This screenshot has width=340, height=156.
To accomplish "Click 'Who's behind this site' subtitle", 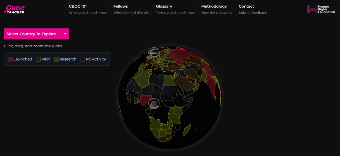I will (x=131, y=13).
